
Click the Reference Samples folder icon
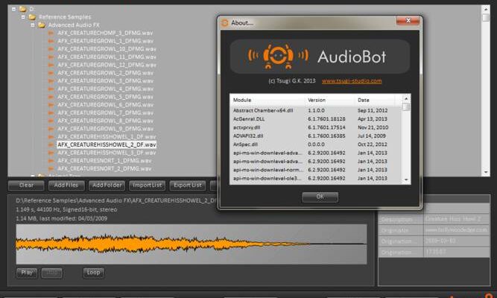coord(32,16)
